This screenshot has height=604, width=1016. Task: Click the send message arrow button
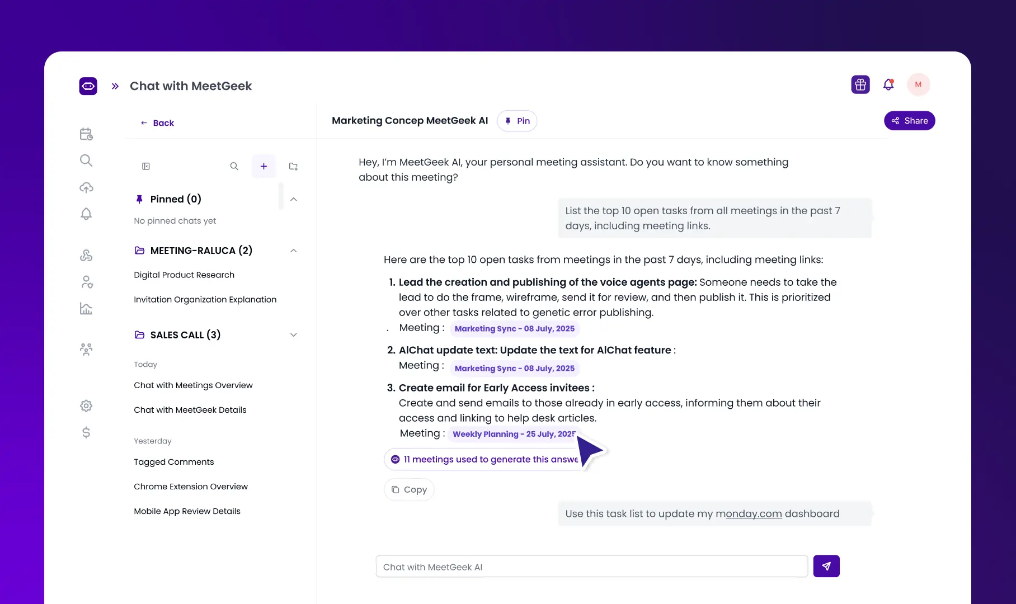pos(826,566)
